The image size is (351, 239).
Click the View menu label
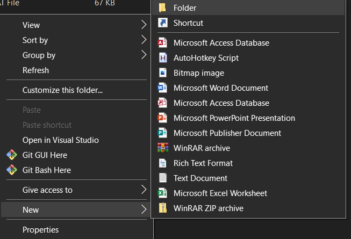click(31, 25)
